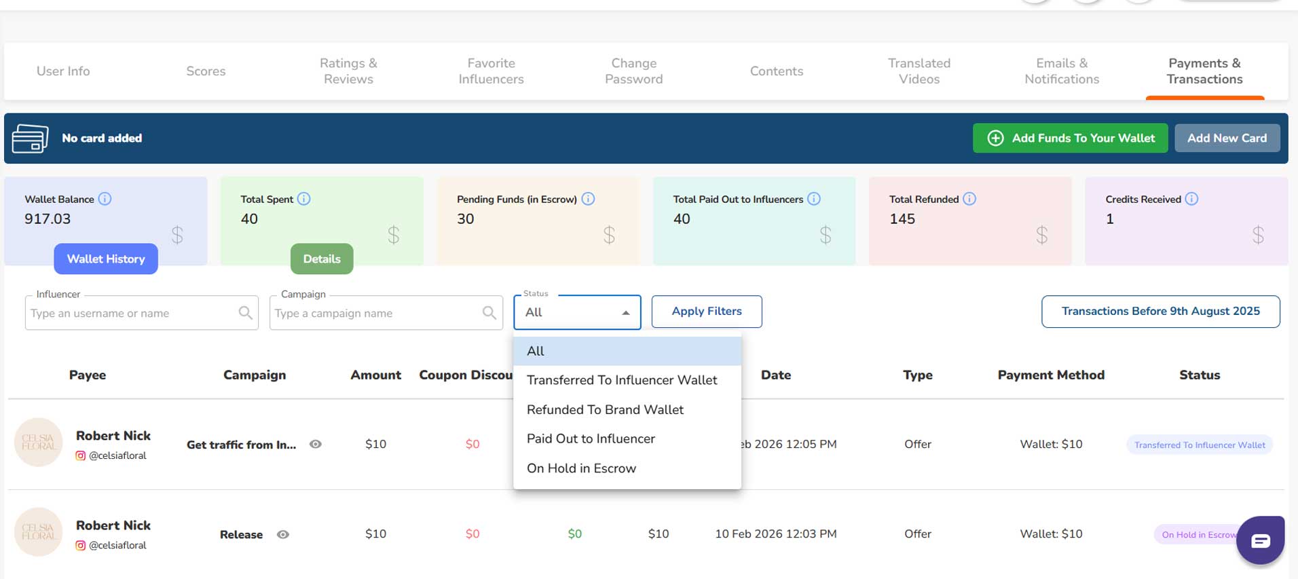The image size is (1298, 579).
Task: Open Translated Videos tab
Action: tap(919, 71)
